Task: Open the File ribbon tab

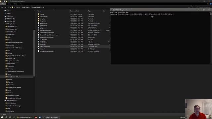Action: pyautogui.click(x=3, y=4)
